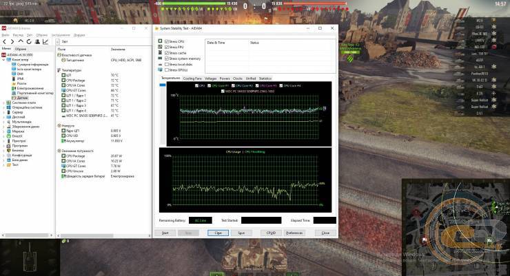Switch to the Voltages tab
The width and height of the screenshot is (510, 276).
pyautogui.click(x=210, y=78)
